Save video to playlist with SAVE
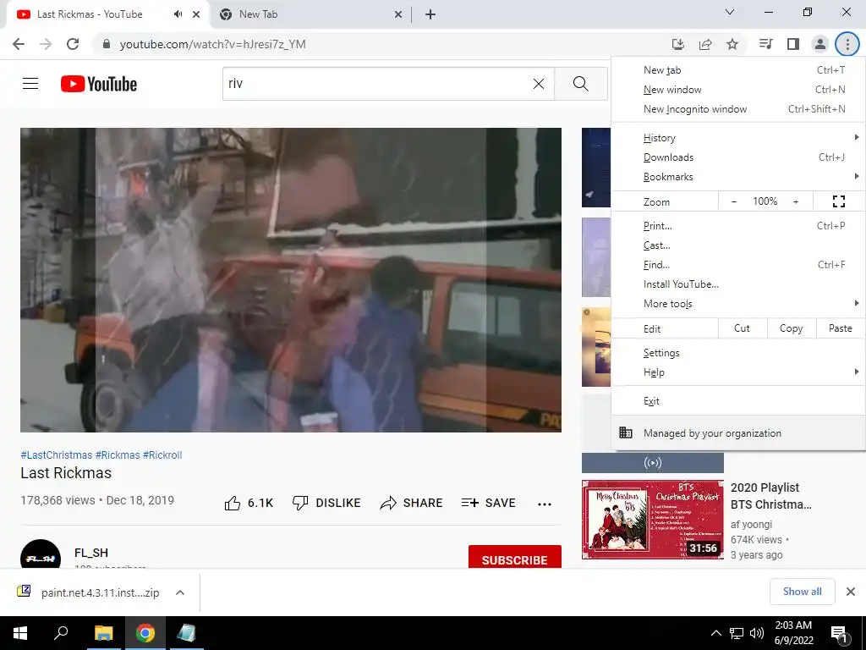866x650 pixels. (x=489, y=503)
